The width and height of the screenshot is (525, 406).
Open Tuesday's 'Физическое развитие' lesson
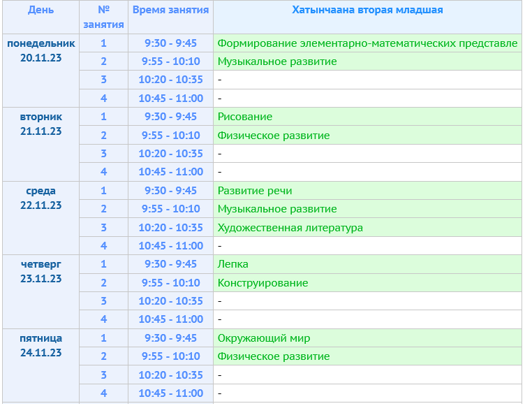coord(274,136)
